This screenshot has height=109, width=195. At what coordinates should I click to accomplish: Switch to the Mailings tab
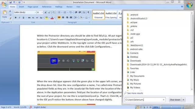click(x=59, y=7)
